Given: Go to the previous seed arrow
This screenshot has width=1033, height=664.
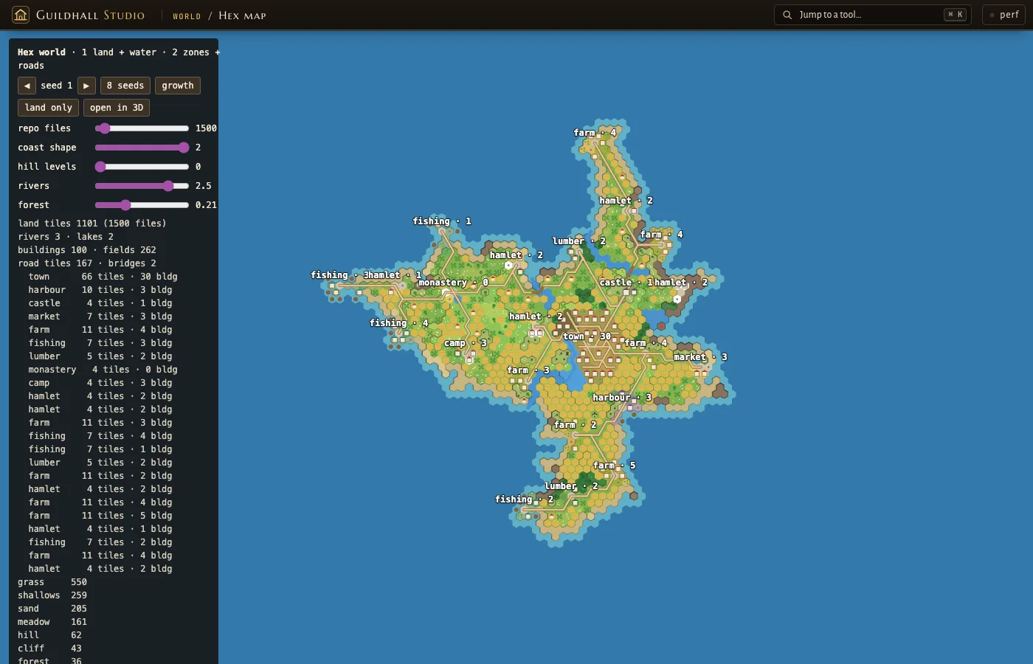Looking at the screenshot, I should [x=27, y=86].
